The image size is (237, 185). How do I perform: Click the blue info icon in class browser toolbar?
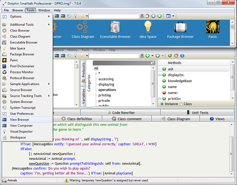(x=182, y=56)
